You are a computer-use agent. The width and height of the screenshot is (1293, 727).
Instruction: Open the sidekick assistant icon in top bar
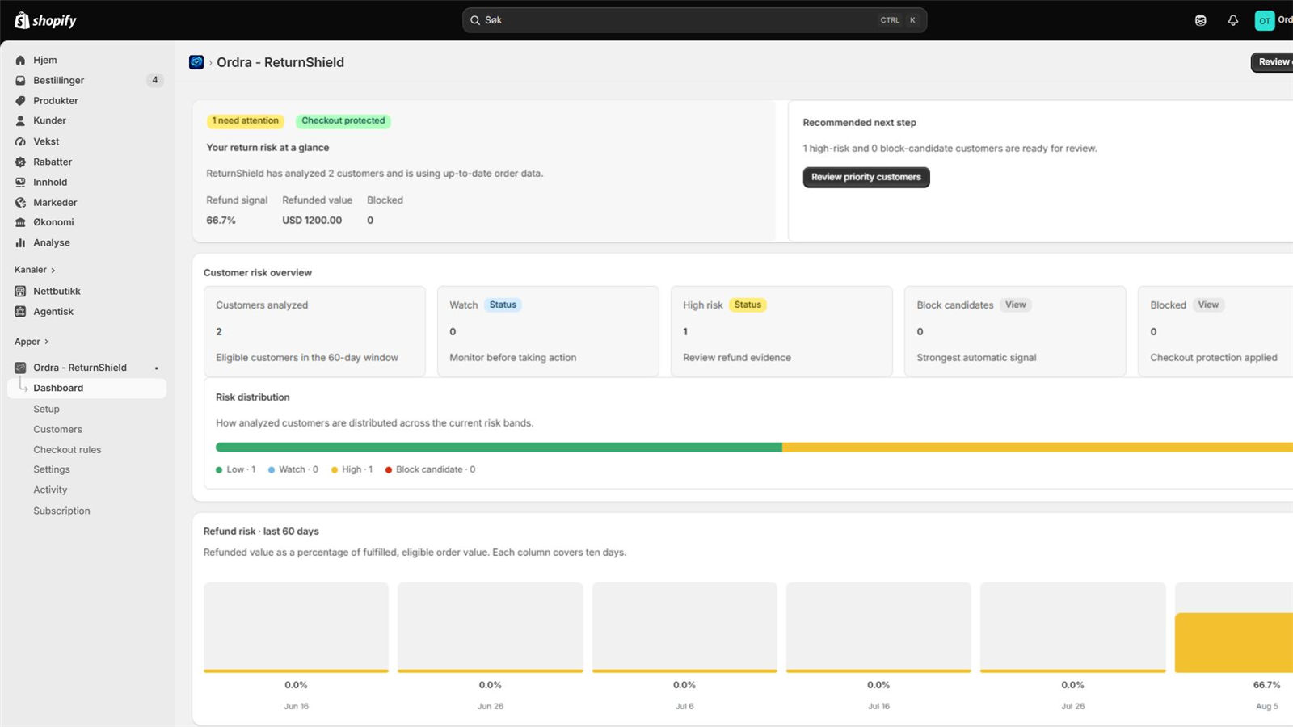1201,20
